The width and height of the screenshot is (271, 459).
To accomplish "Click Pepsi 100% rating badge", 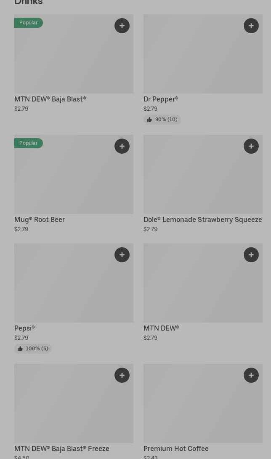I will click(33, 349).
